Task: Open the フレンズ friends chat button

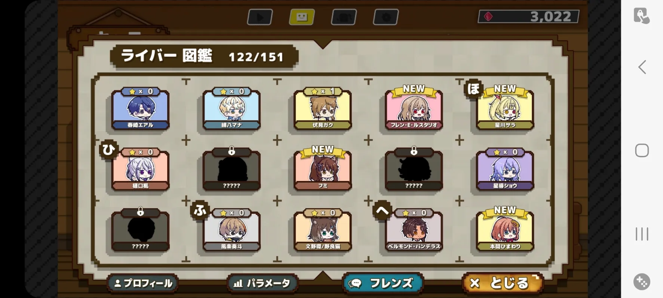Action: click(x=383, y=283)
